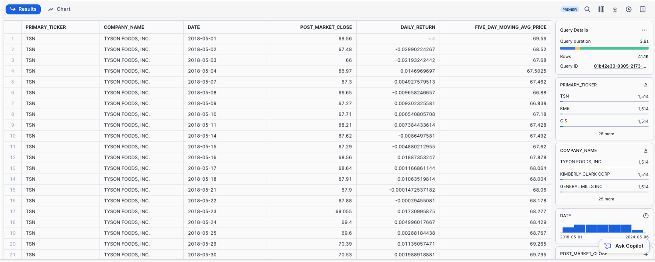Open query history clock icon

click(629, 9)
